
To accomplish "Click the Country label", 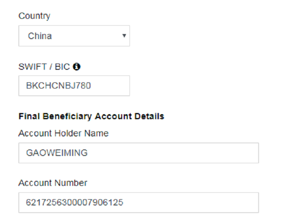I will point(34,16).
